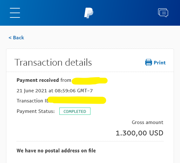
Task: Open the hamburger menu icon
Action: click(x=15, y=13)
